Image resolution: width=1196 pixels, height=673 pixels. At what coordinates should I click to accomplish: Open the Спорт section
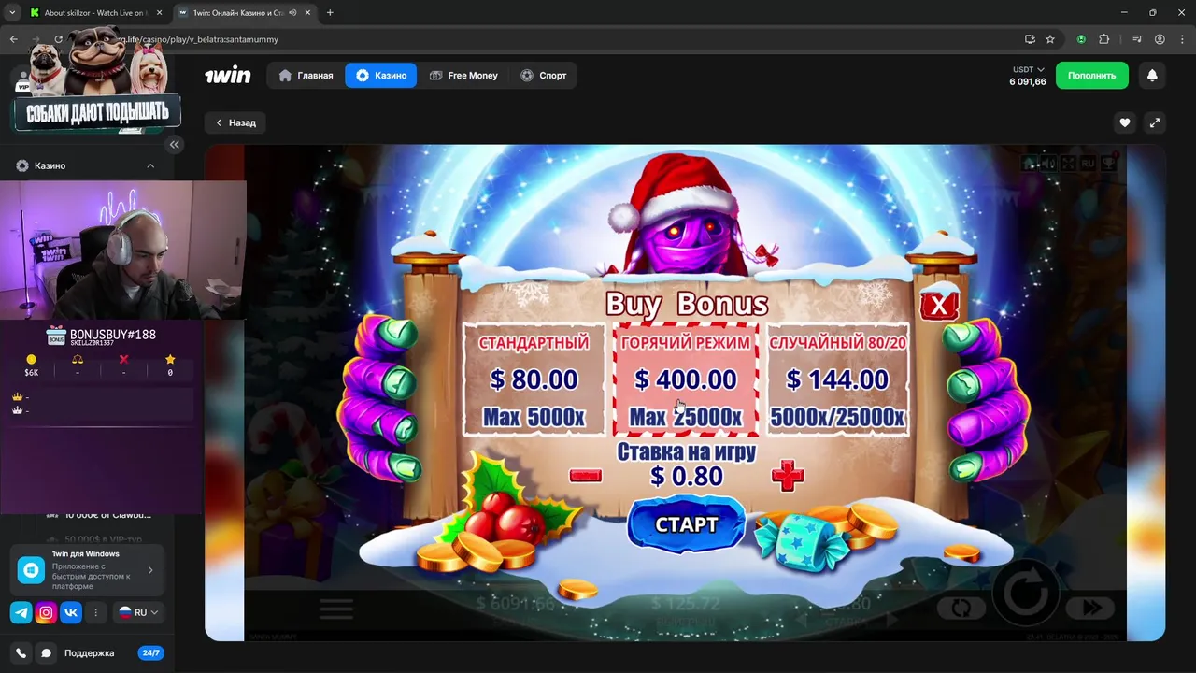click(543, 76)
